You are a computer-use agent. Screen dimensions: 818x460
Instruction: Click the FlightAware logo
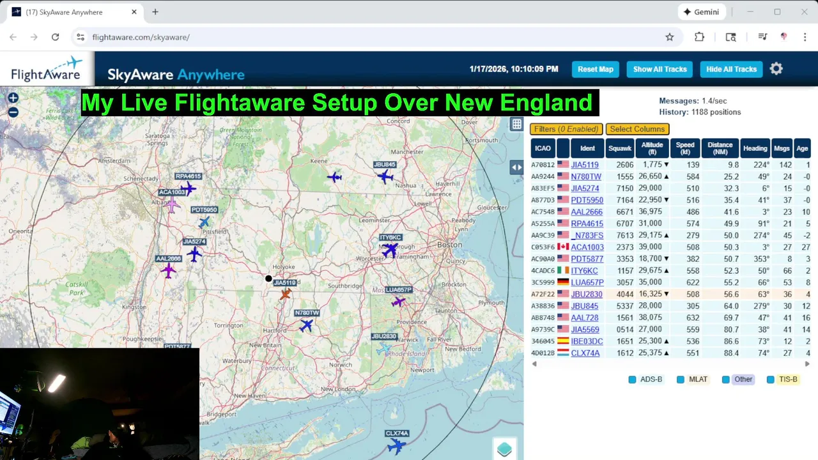coord(47,69)
